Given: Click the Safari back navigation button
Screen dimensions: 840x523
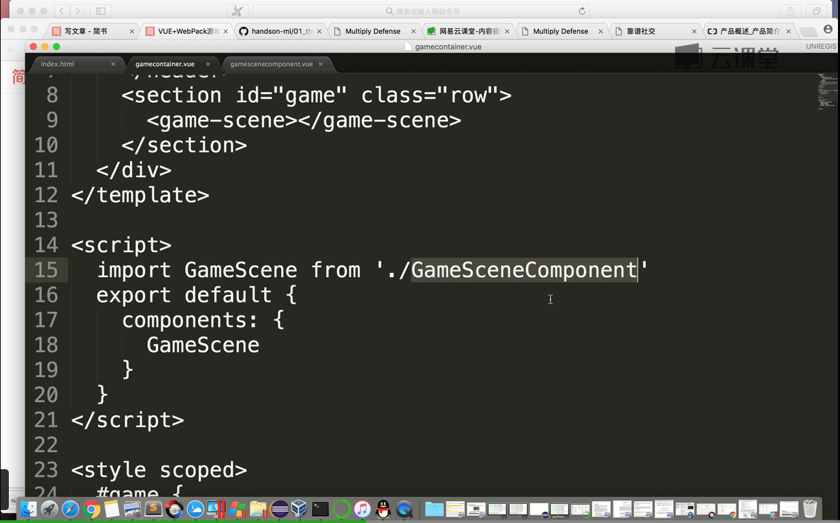Looking at the screenshot, I should 62,11.
